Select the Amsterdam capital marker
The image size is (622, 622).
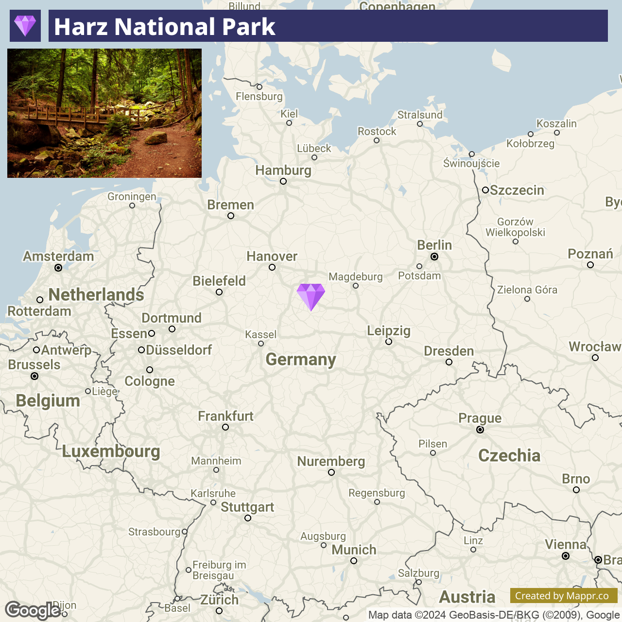tap(58, 268)
